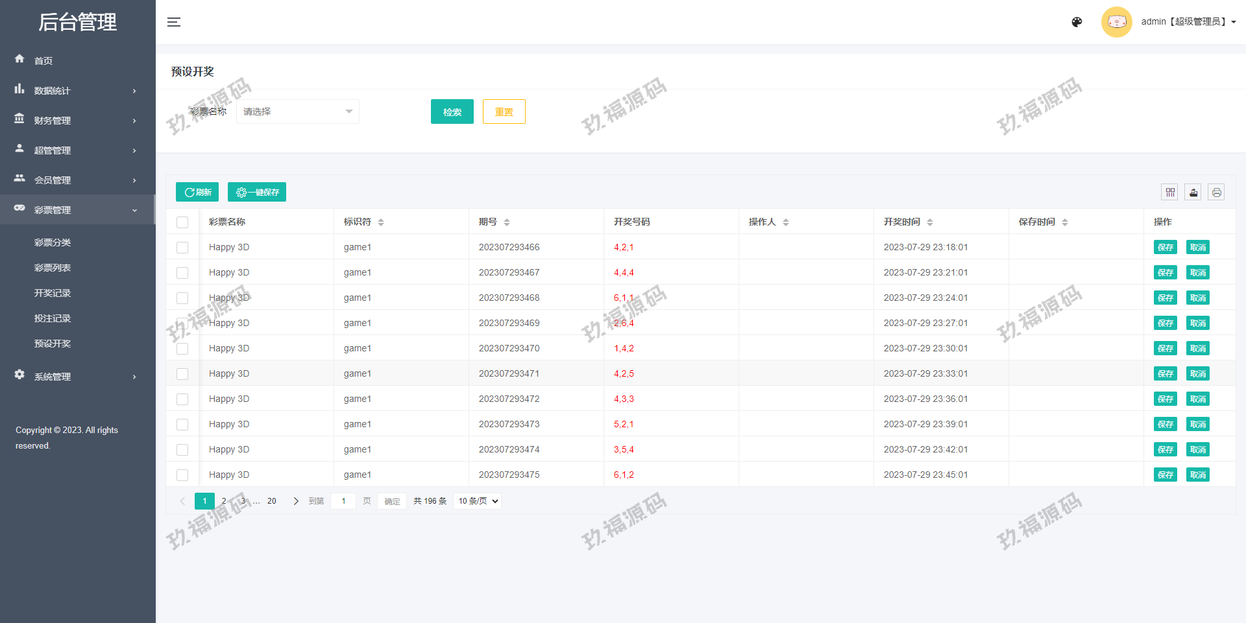Viewport: 1246px width, 623px height.
Task: Click the admin avatar picture
Action: (1116, 22)
